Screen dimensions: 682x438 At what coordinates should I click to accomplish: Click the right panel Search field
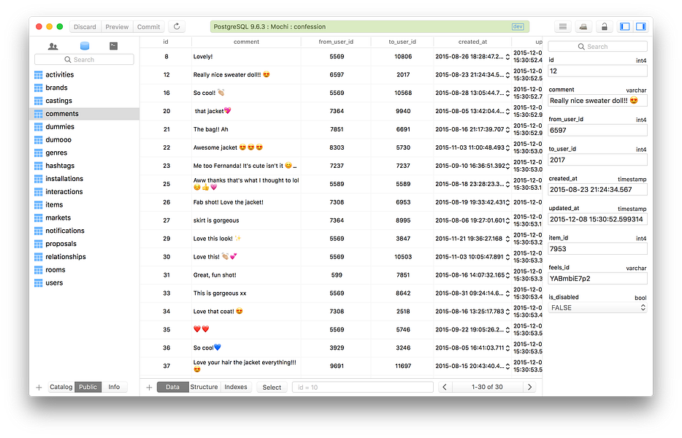[597, 47]
